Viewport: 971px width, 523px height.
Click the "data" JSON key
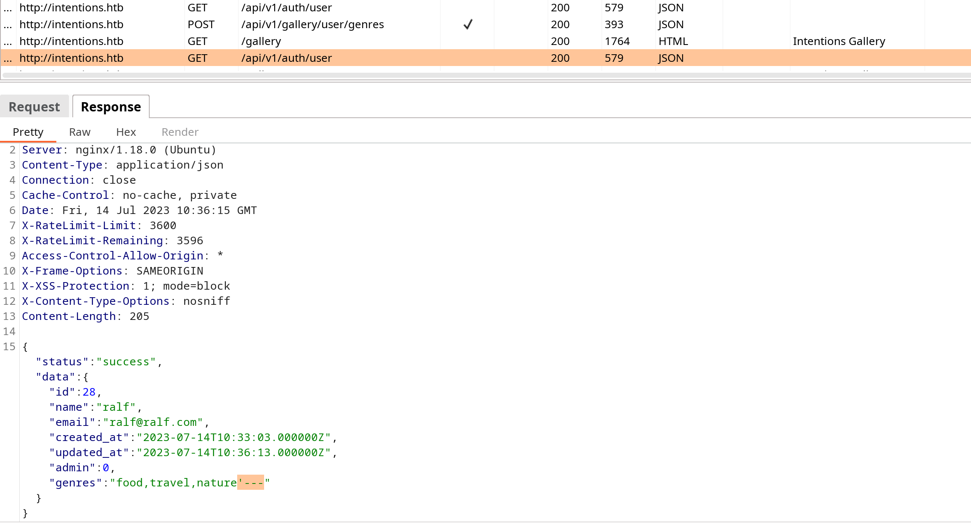click(x=56, y=377)
